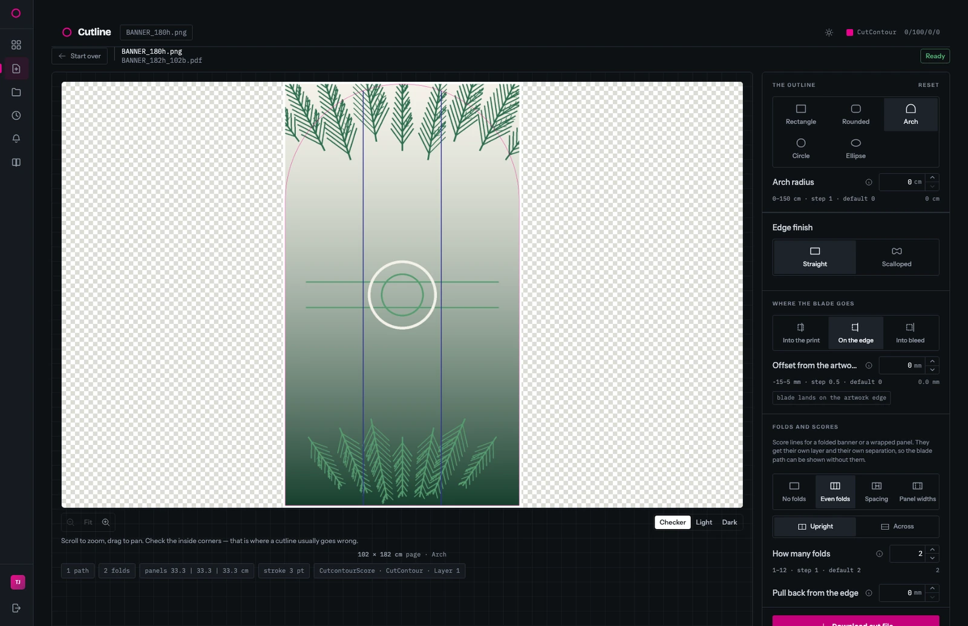The image size is (968, 626).
Task: Switch fold direction to Across
Action: (x=897, y=527)
